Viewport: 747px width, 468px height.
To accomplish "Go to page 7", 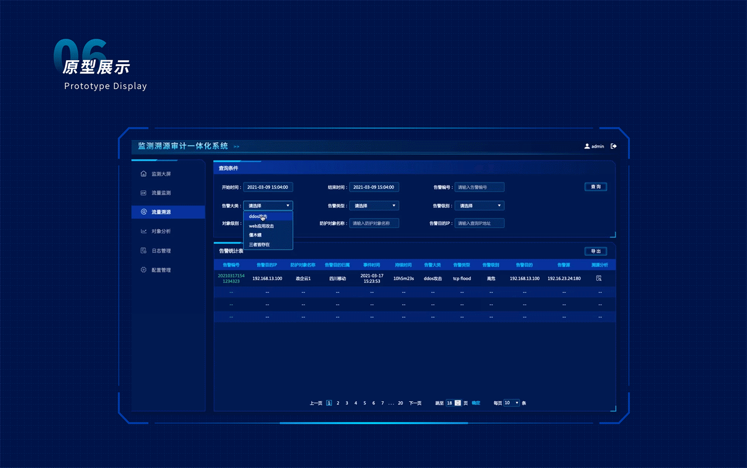I will [x=382, y=403].
